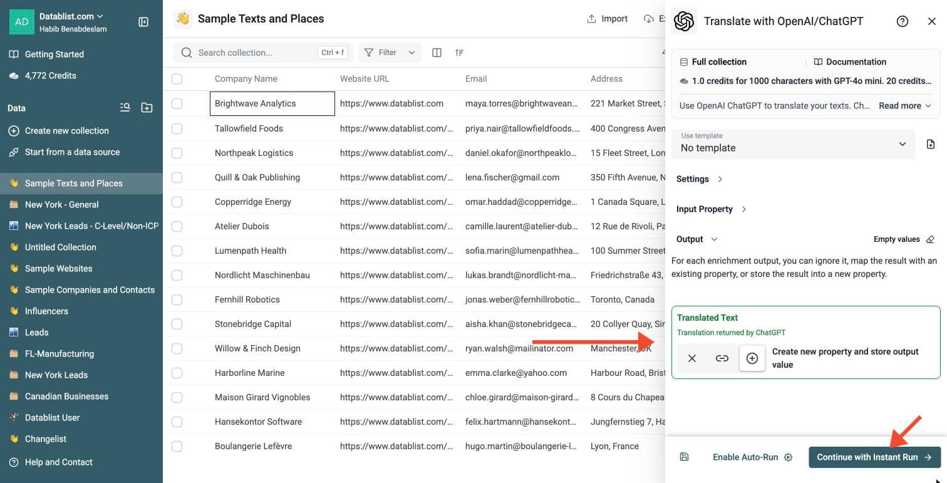The height and width of the screenshot is (483, 947).
Task: Expand Read more in description
Action: [905, 106]
